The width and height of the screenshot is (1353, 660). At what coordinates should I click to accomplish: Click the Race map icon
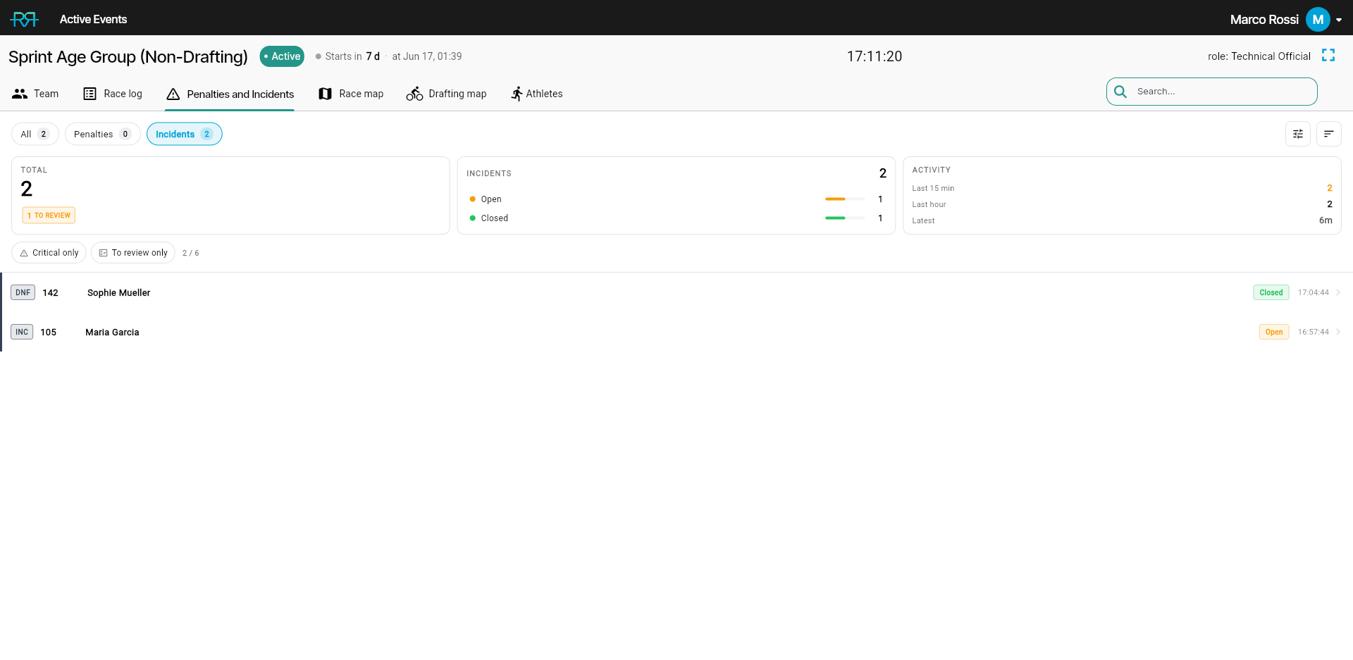(325, 94)
